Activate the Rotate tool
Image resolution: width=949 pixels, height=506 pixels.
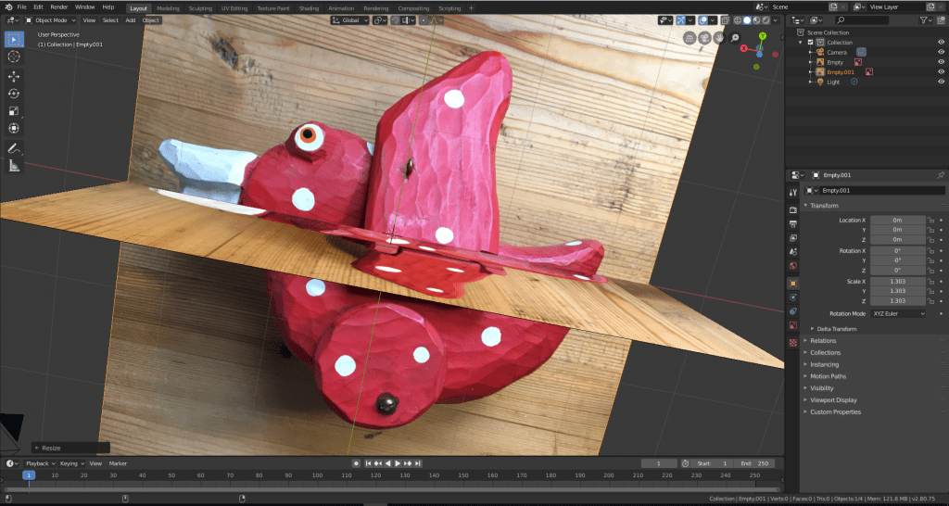[14, 94]
